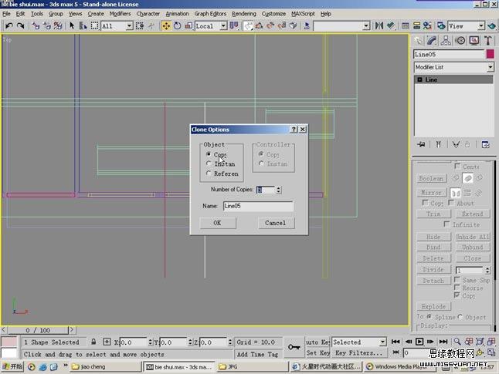Viewport: 499px width, 374px height.
Task: Select the Object Instance radio button
Action: click(209, 163)
